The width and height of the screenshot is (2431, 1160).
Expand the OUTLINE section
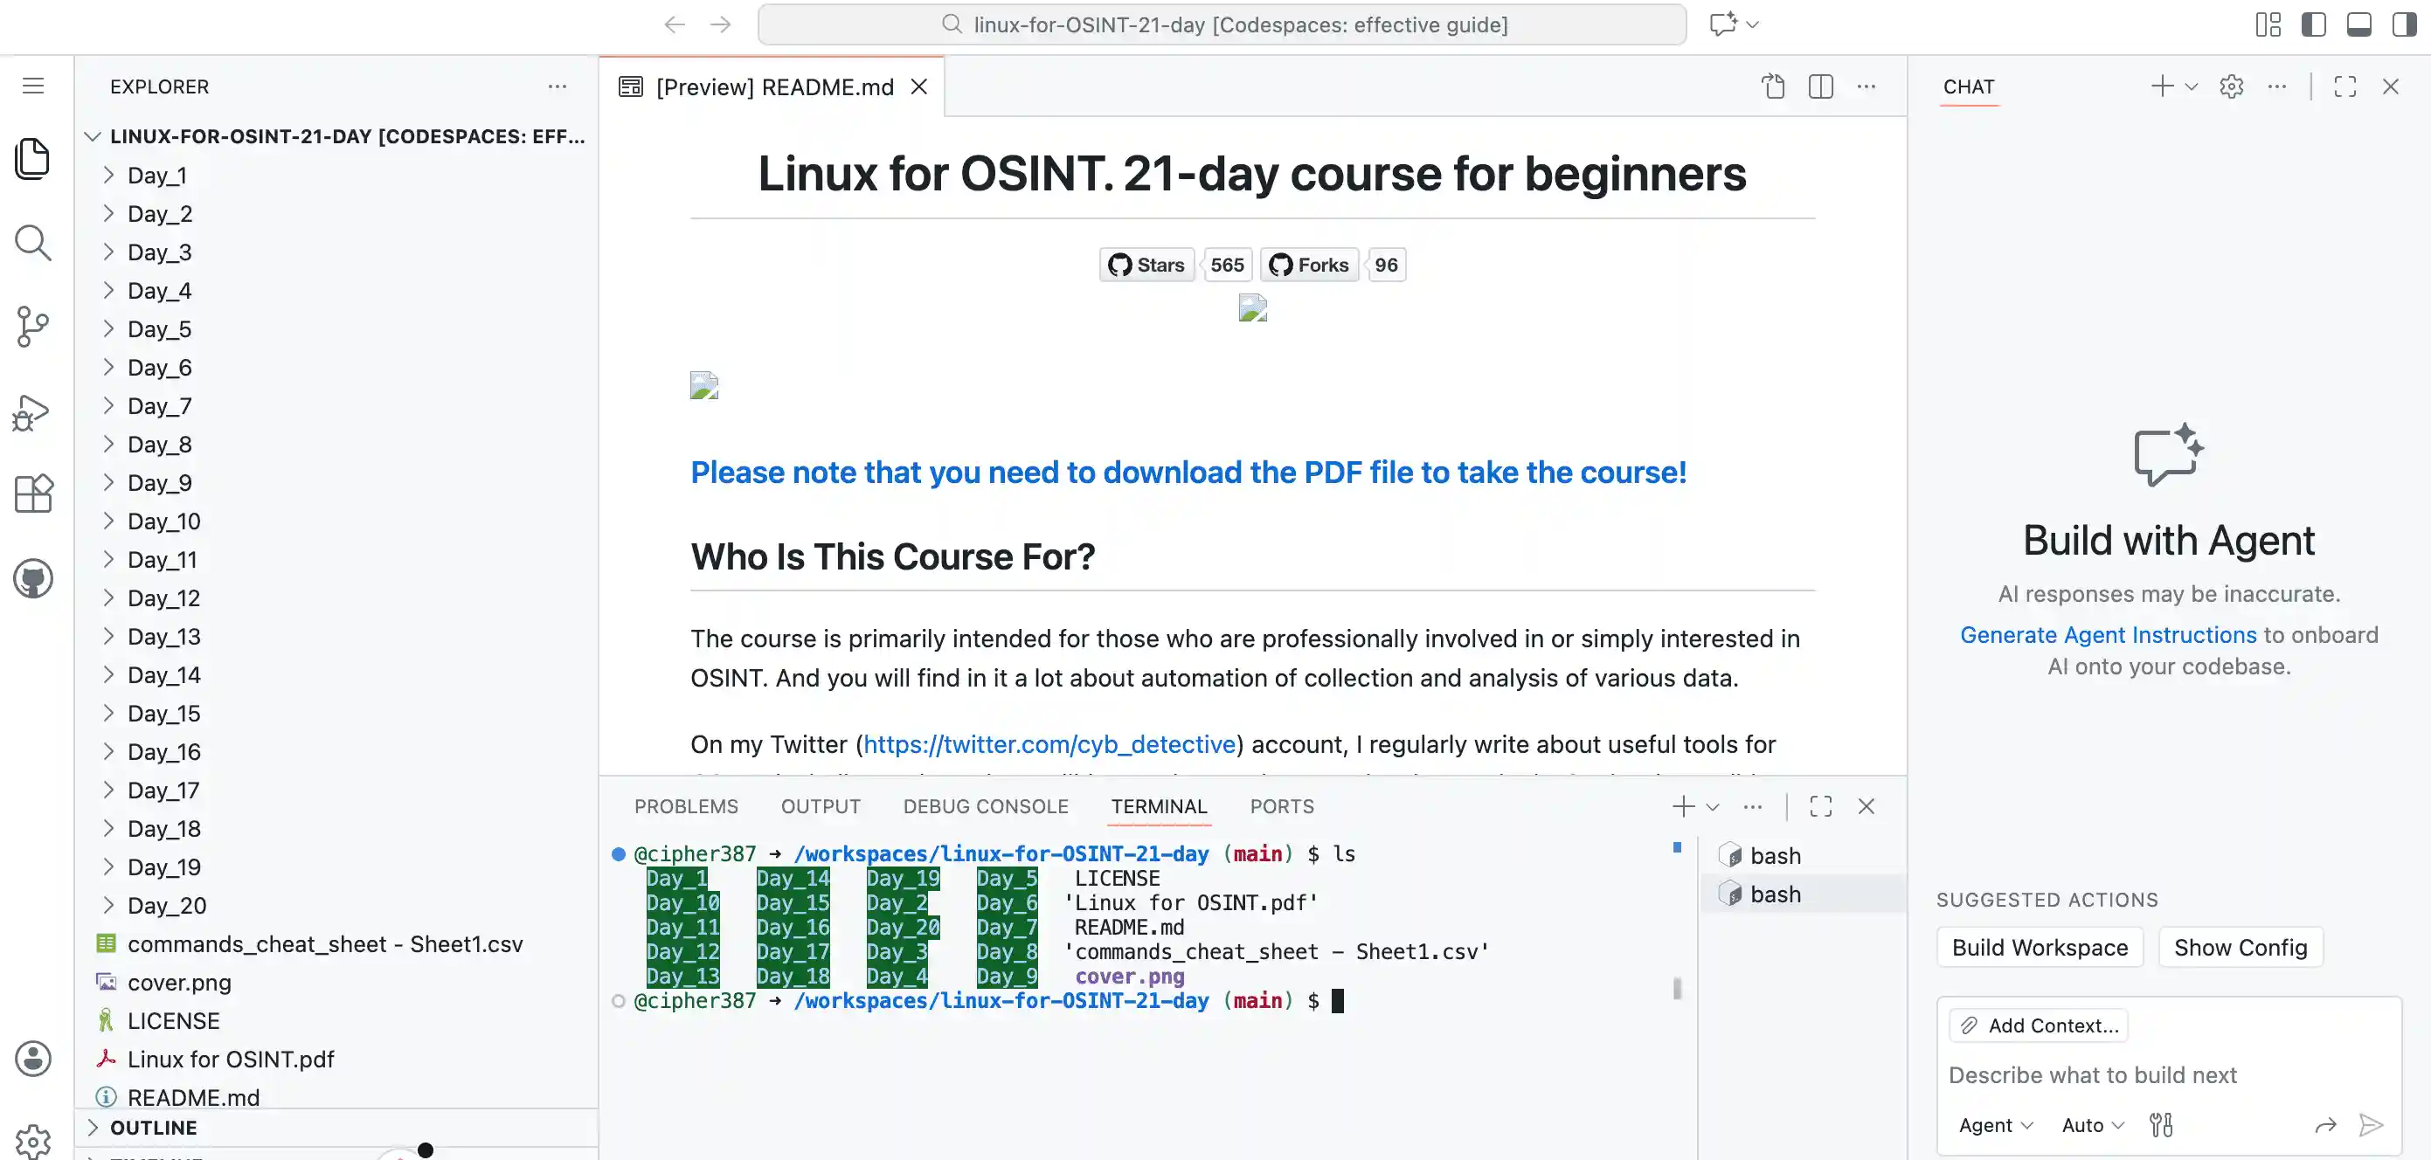[153, 1127]
